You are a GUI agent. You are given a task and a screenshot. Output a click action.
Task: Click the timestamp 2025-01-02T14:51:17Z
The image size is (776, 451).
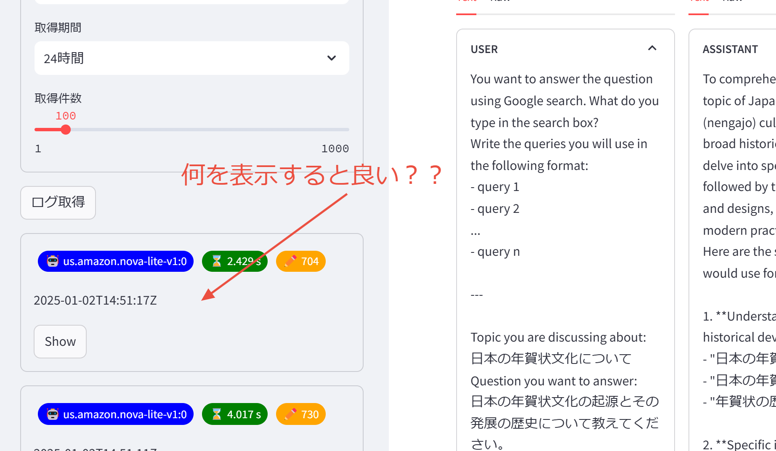tap(95, 300)
